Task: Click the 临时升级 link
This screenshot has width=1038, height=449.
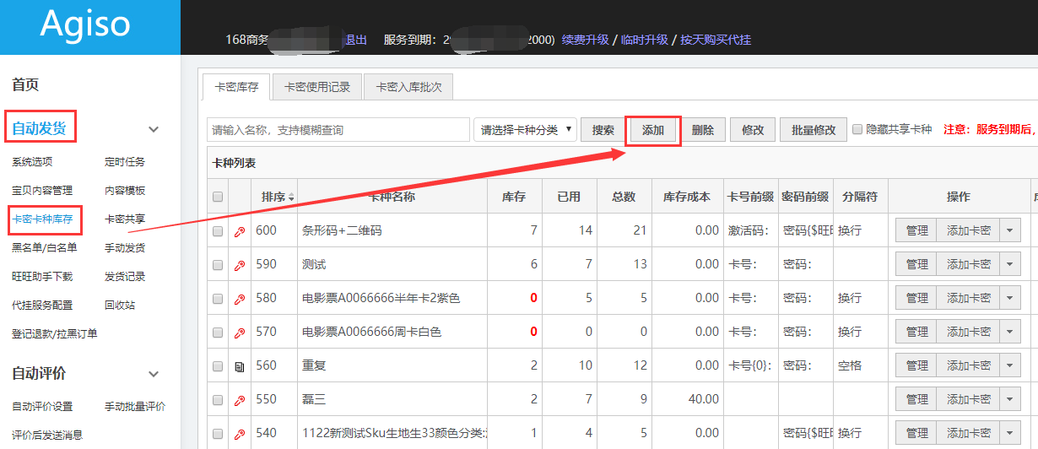Action: [645, 40]
